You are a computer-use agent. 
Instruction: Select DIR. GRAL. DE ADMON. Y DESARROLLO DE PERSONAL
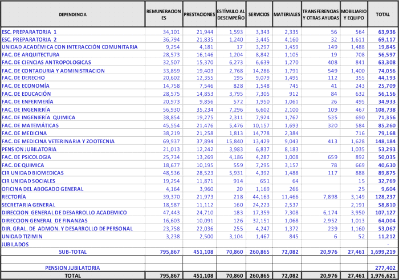[67, 229]
